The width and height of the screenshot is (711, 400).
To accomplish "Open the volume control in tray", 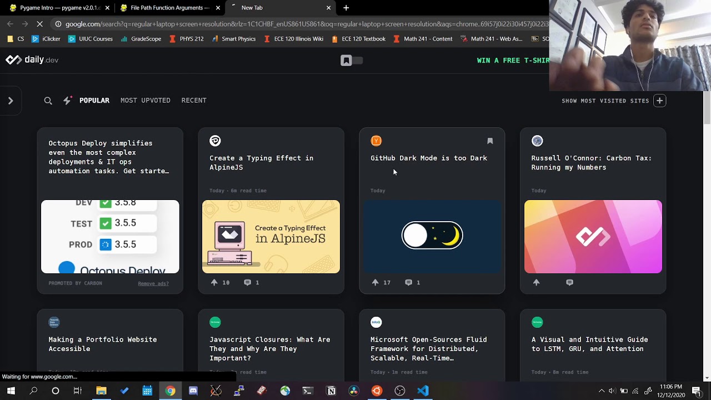I will click(612, 391).
